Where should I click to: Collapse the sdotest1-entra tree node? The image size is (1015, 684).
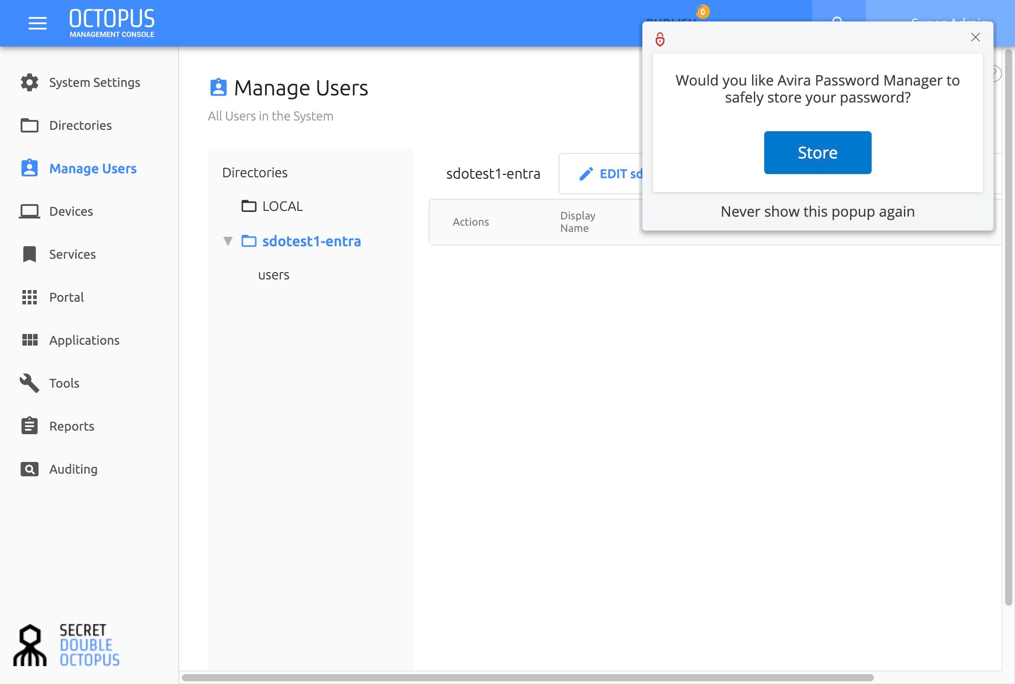(228, 241)
